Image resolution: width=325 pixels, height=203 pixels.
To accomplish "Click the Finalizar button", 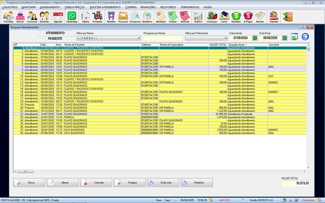I will click(129, 183).
